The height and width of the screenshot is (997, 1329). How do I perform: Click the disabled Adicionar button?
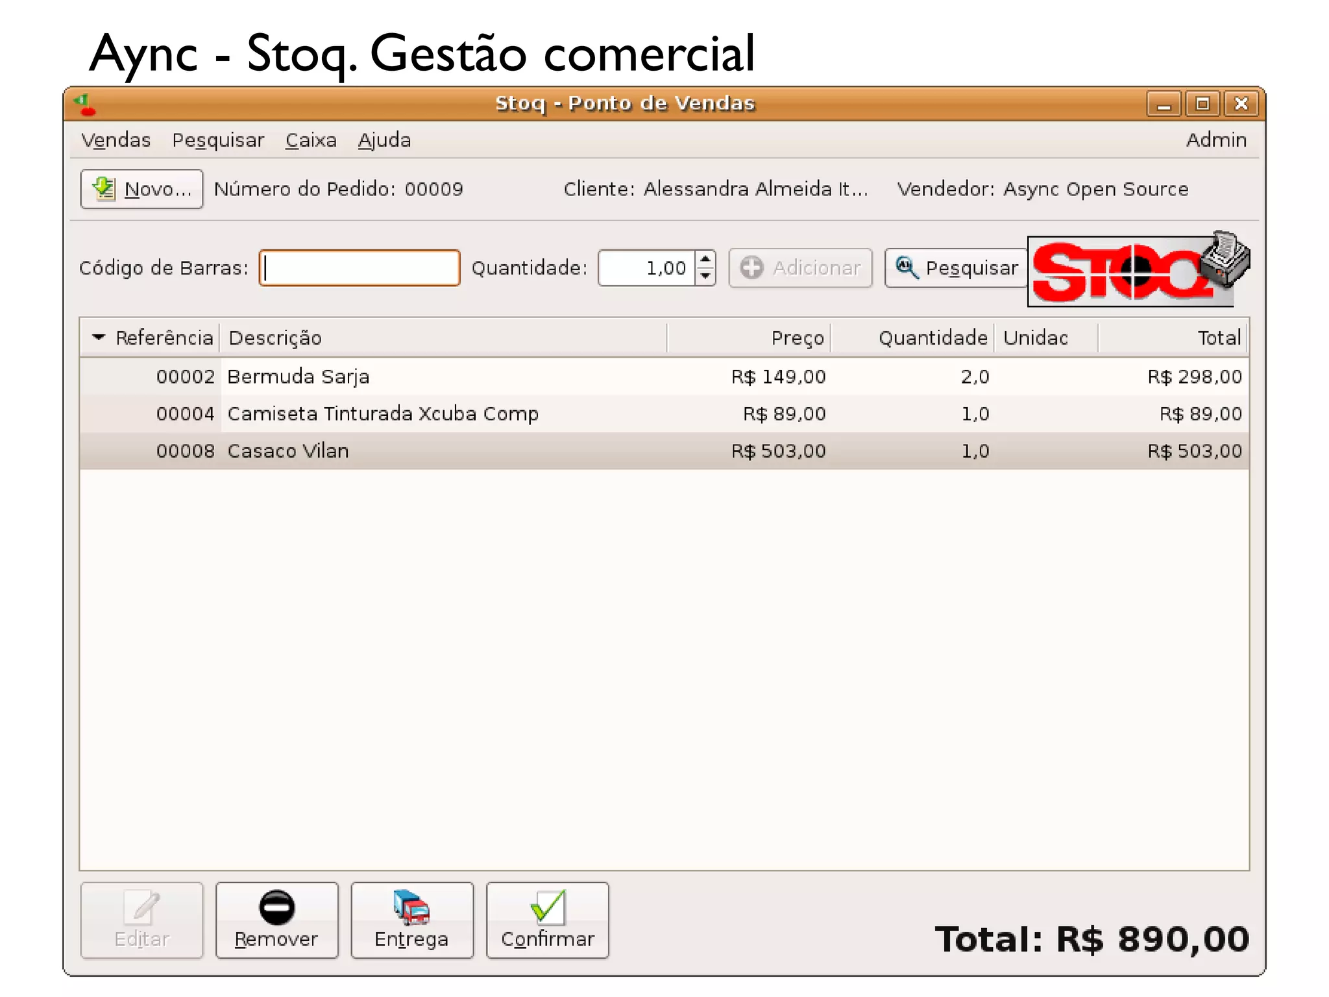click(800, 267)
